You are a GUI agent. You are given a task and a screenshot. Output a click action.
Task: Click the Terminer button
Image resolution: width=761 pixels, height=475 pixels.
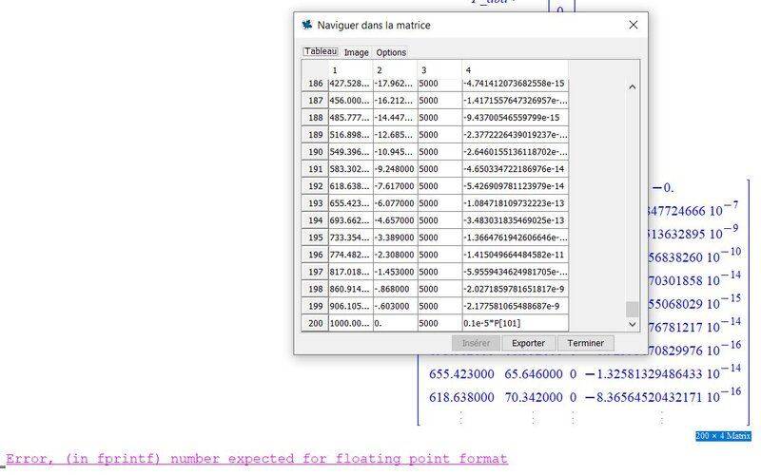[585, 343]
